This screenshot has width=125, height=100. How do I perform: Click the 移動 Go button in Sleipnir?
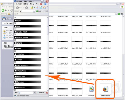[39, 11]
